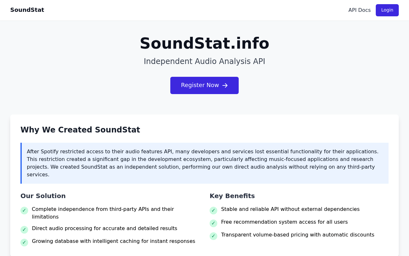Click the blue Spotify restriction explanation box
409x256 pixels.
[x=204, y=163]
